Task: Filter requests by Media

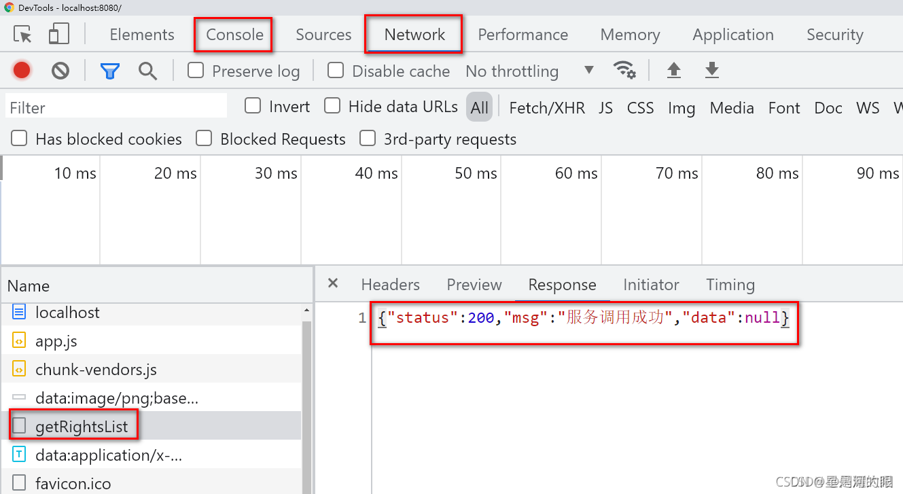Action: (x=732, y=107)
